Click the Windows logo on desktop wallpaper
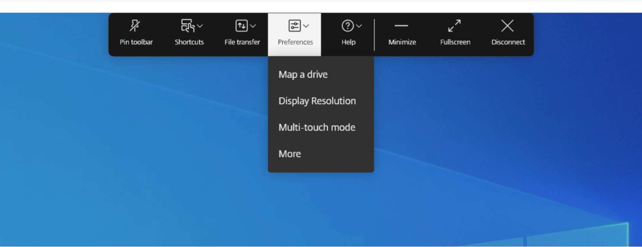 (x=578, y=237)
